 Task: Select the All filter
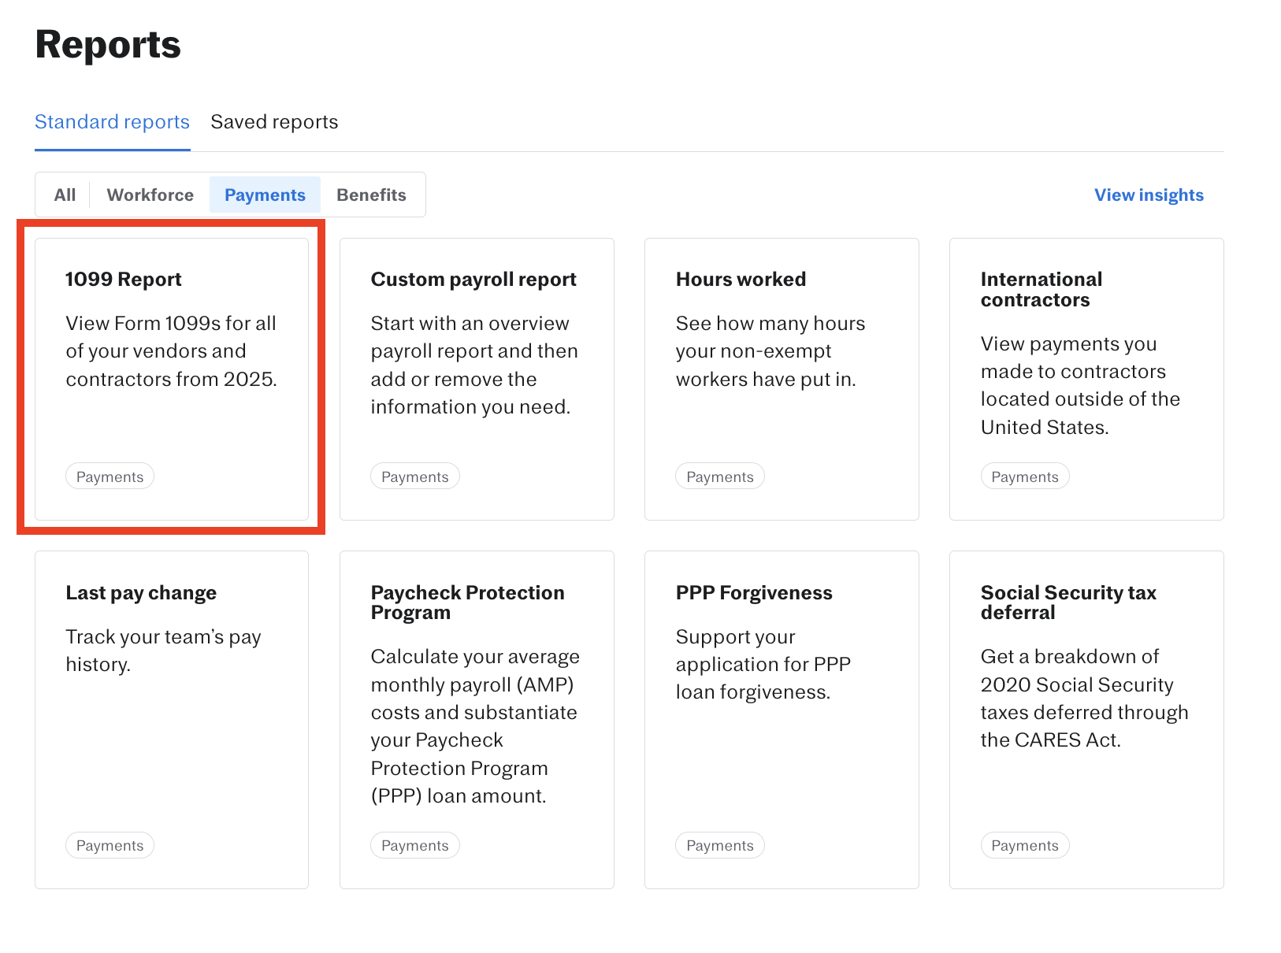pos(65,195)
